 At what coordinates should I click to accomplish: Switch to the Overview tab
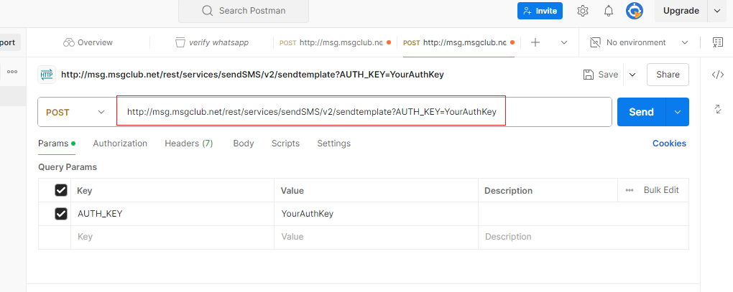pos(88,42)
